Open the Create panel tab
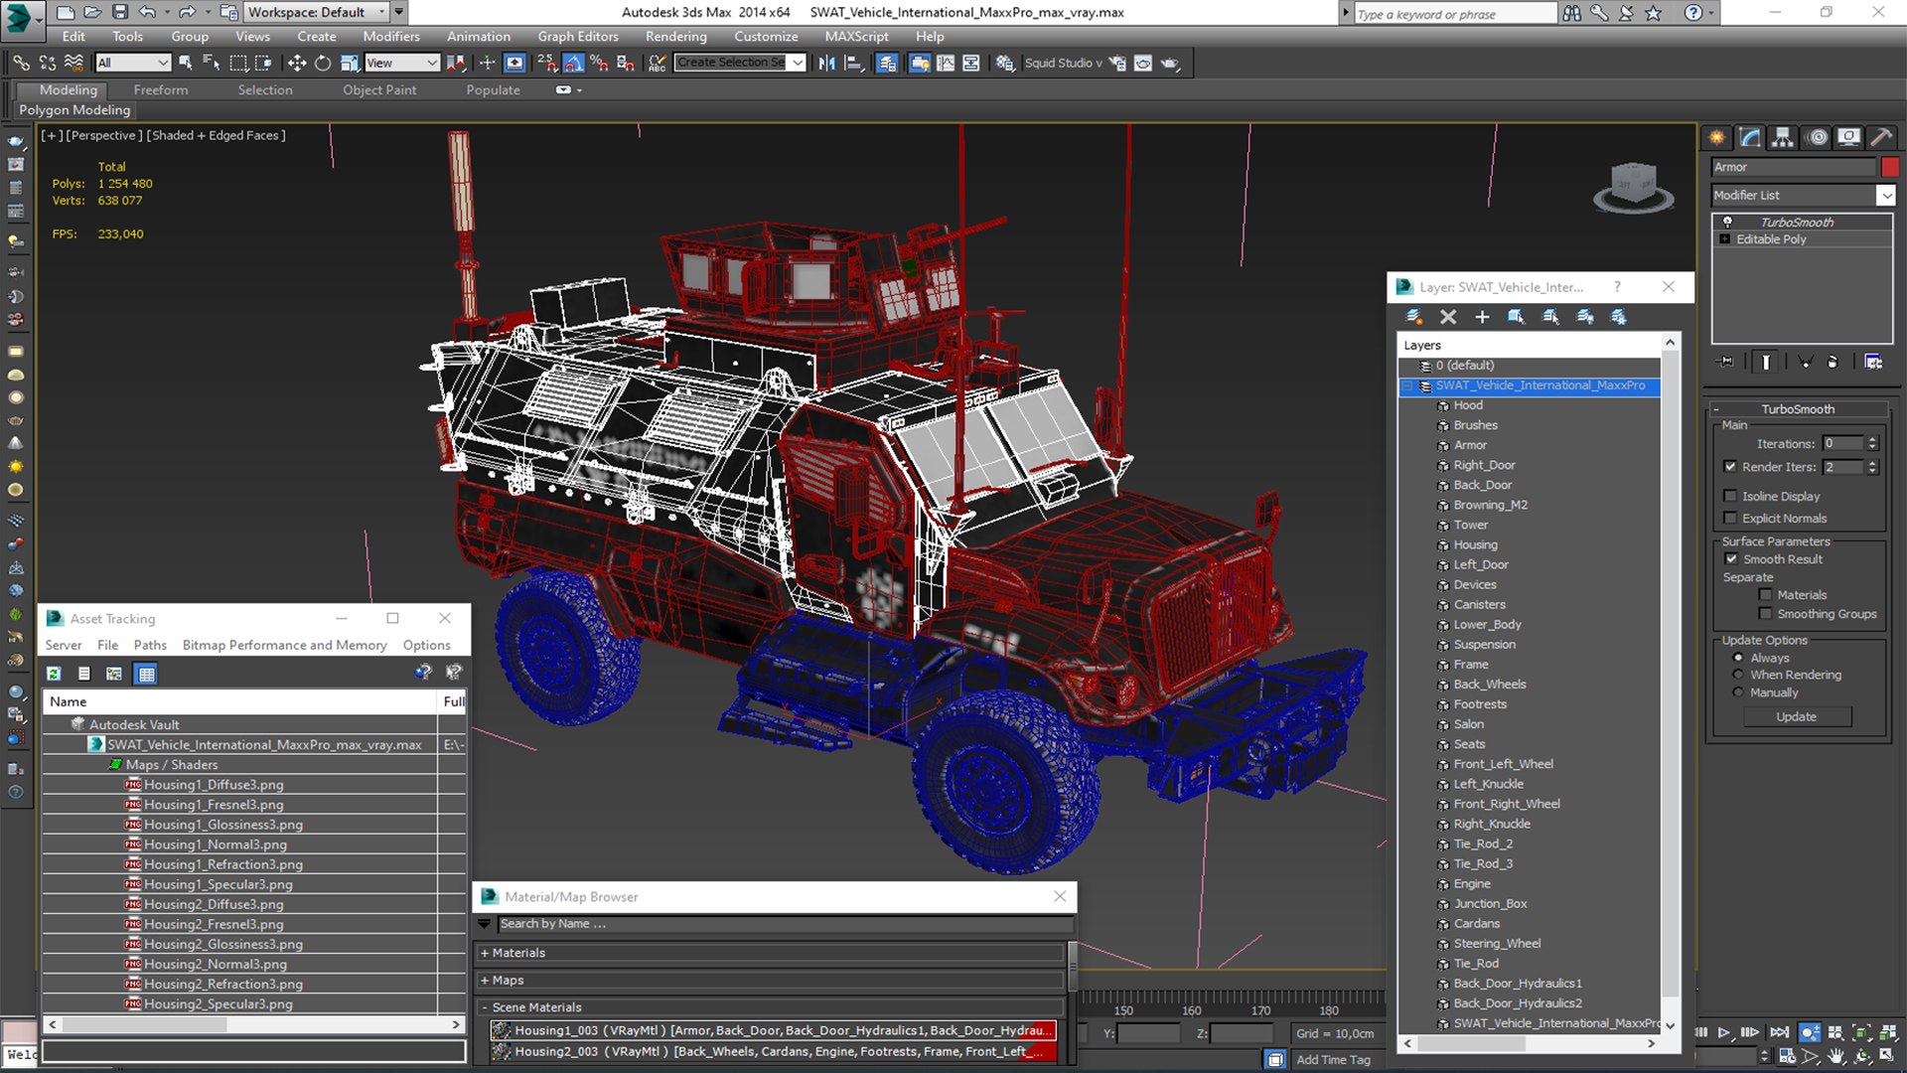The image size is (1907, 1073). coord(1716,138)
